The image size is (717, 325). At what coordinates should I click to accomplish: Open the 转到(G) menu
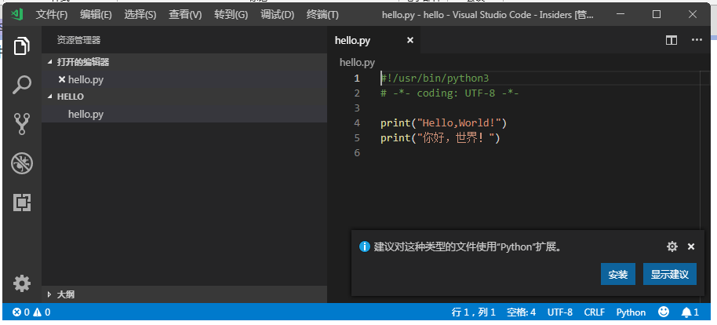231,15
